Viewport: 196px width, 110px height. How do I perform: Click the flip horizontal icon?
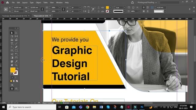[x=85, y=11]
